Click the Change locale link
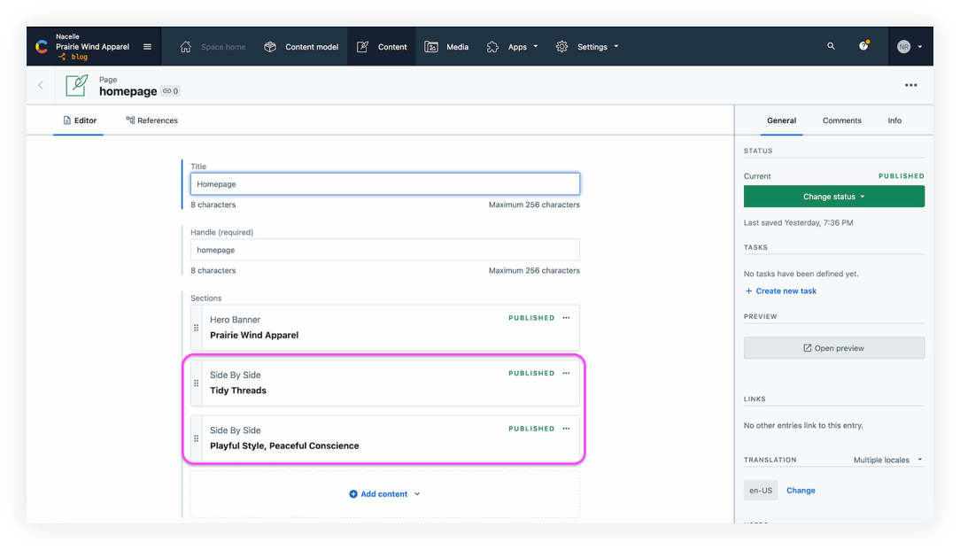The height and width of the screenshot is (550, 960). coord(801,491)
